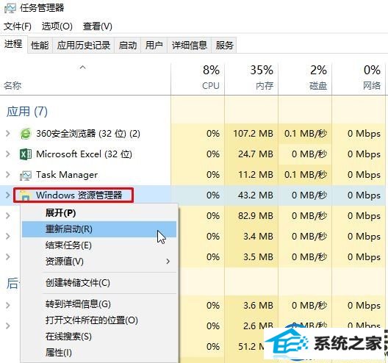This screenshot has height=363, width=388.
Task: Sort by the 网络 column header
Action: coord(359,79)
